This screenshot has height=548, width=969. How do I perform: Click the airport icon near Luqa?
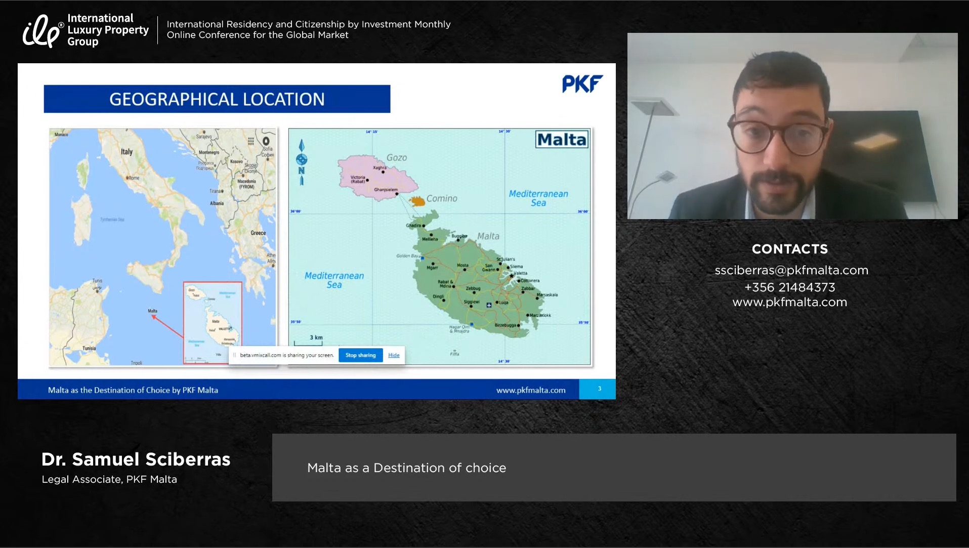[489, 305]
